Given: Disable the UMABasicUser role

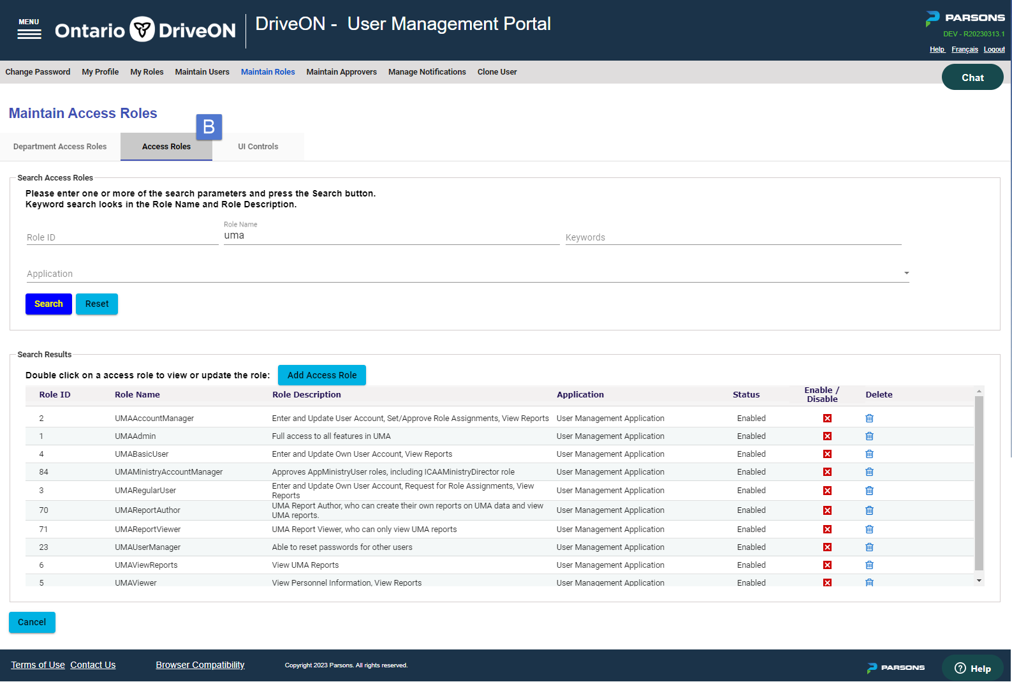Looking at the screenshot, I should coord(827,454).
